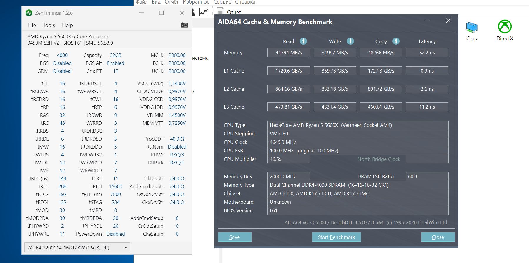The image size is (529, 263).
Task: Click the Memory Write value 31997 MB/s
Action: click(x=335, y=53)
